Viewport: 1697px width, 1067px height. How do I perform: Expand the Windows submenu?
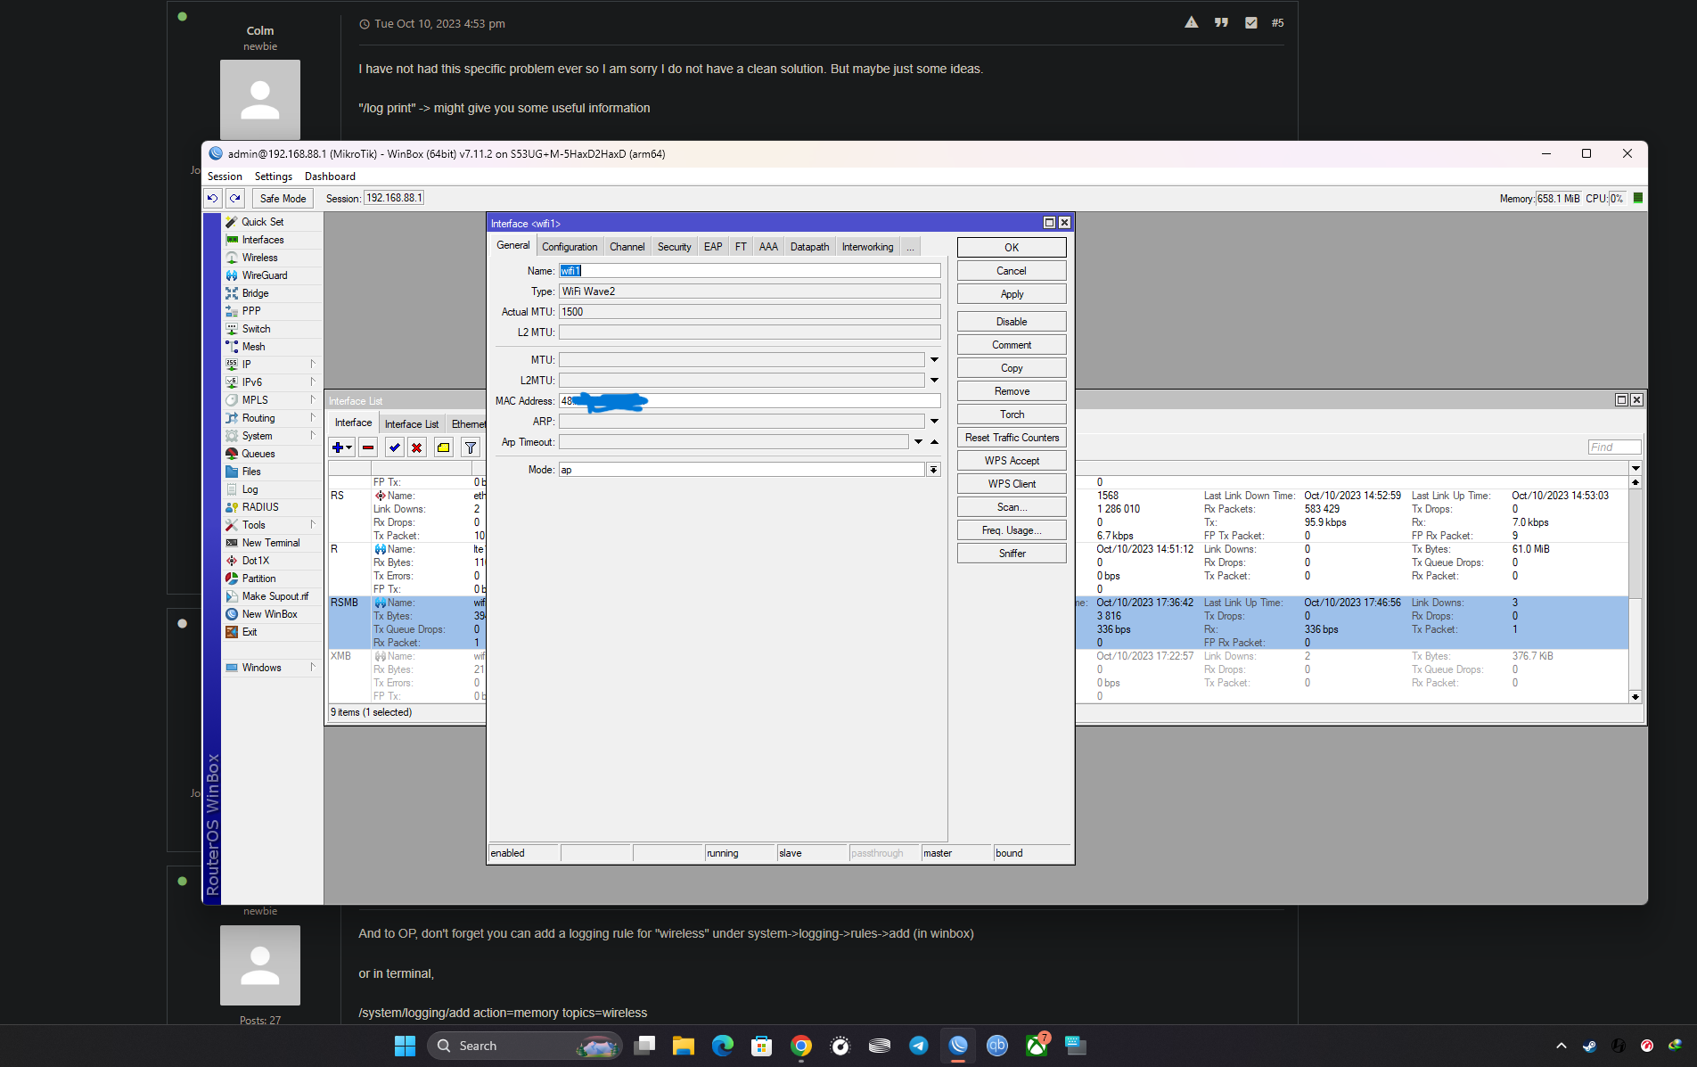tap(313, 667)
